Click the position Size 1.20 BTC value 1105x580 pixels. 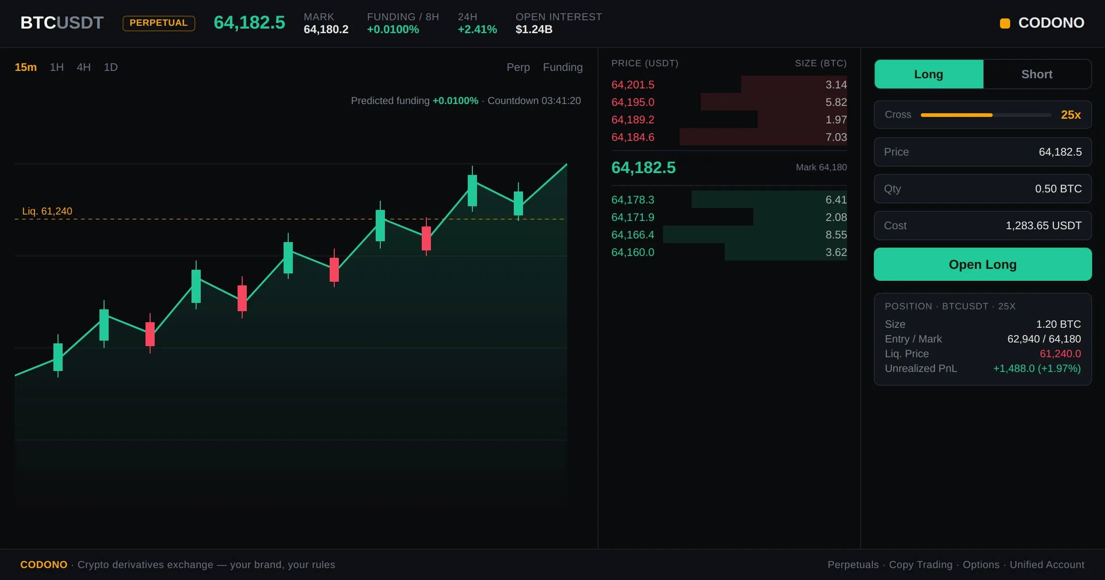pyautogui.click(x=1058, y=324)
